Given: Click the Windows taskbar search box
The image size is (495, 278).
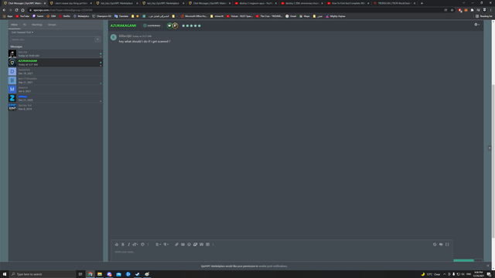Looking at the screenshot, I should click(x=43, y=274).
